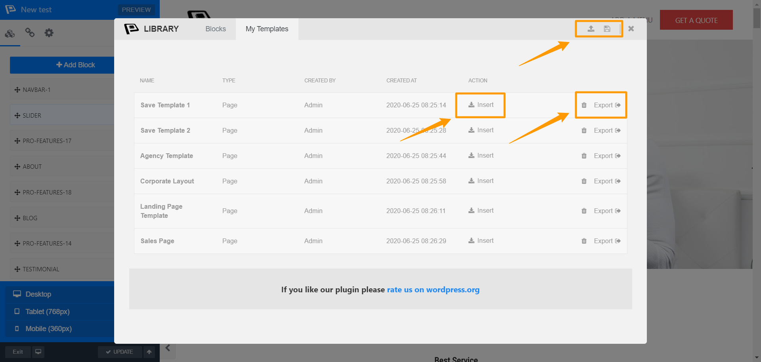Switch to the Blocks tab
Image resolution: width=761 pixels, height=362 pixels.
pos(216,29)
